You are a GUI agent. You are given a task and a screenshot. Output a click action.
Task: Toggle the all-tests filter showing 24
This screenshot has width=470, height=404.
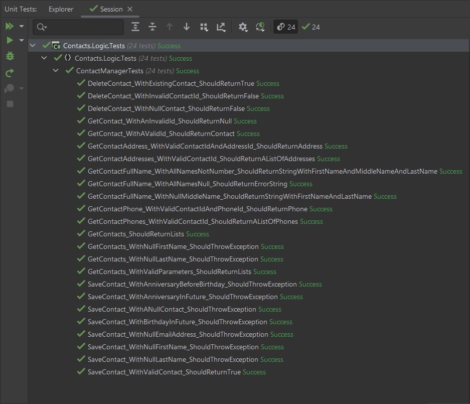coord(286,27)
